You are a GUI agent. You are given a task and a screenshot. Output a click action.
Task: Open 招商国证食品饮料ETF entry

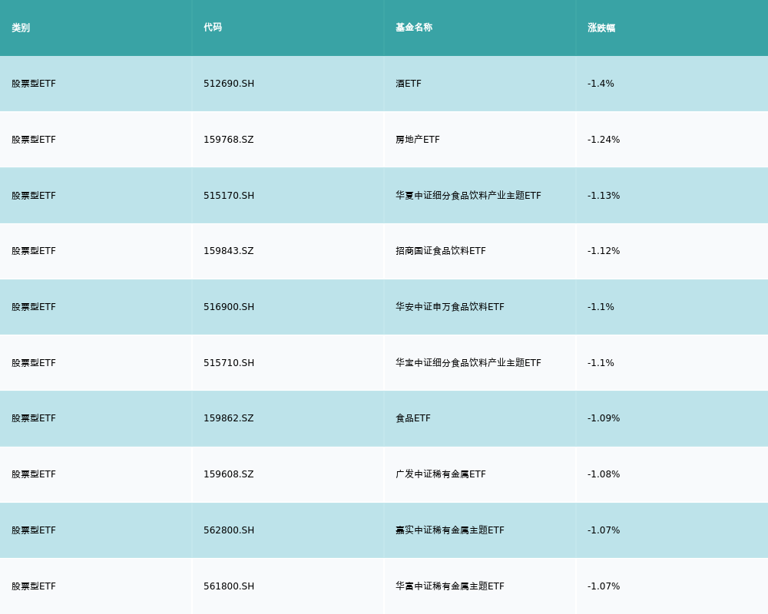[441, 251]
